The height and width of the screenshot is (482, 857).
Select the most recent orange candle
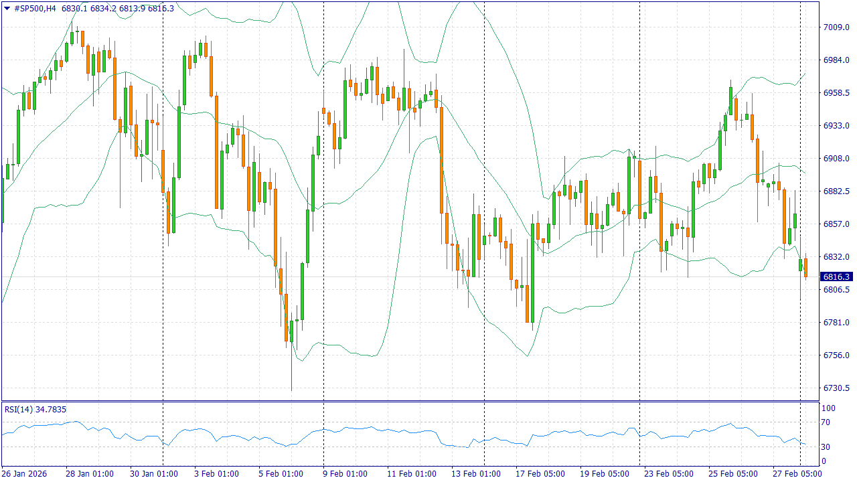[x=806, y=268]
